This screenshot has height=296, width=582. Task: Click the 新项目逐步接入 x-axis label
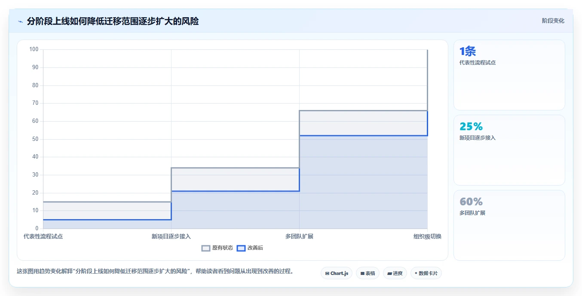(171, 236)
